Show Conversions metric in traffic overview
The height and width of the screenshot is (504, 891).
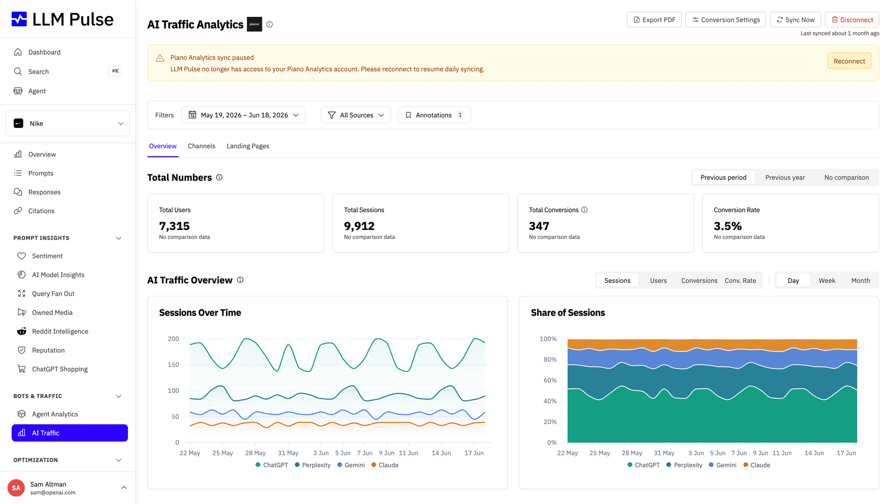tap(699, 280)
